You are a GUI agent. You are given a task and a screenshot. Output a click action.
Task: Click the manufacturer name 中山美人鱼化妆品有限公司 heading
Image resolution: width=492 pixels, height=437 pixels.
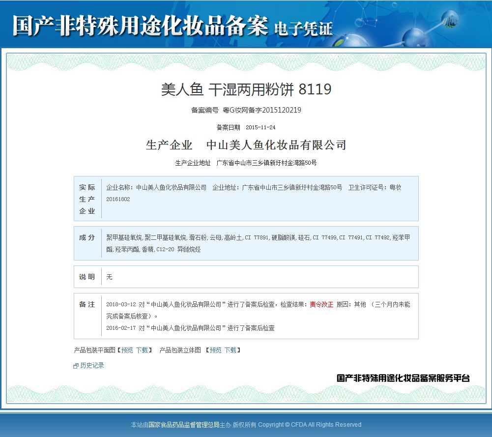coord(276,145)
